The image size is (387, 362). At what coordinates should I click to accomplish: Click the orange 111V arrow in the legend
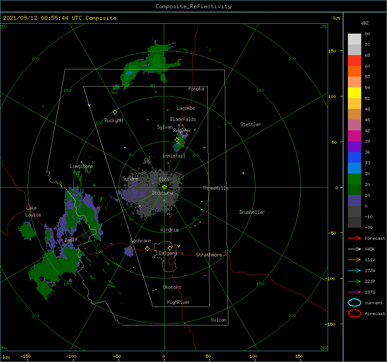coord(354,260)
